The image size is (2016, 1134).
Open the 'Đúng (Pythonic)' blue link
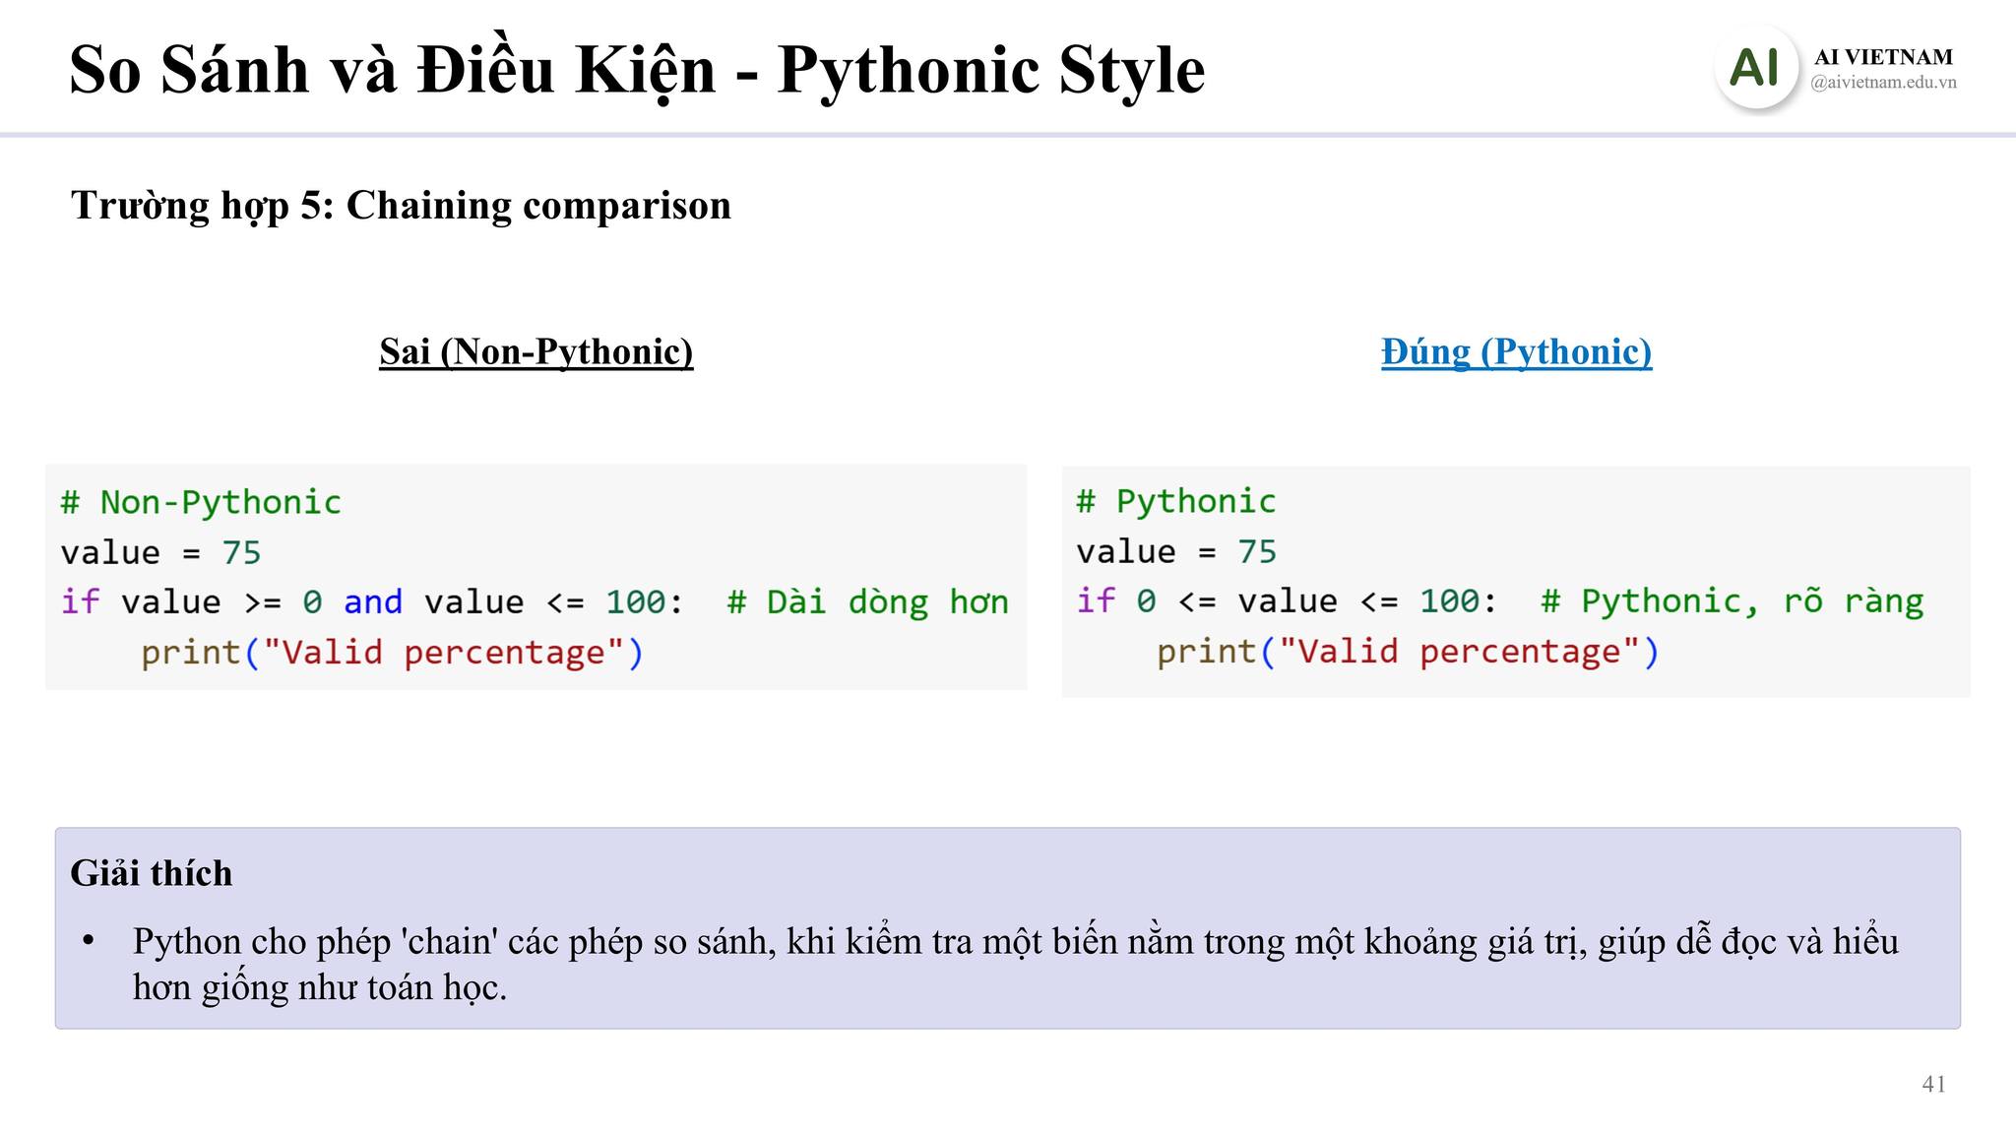pos(1516,351)
